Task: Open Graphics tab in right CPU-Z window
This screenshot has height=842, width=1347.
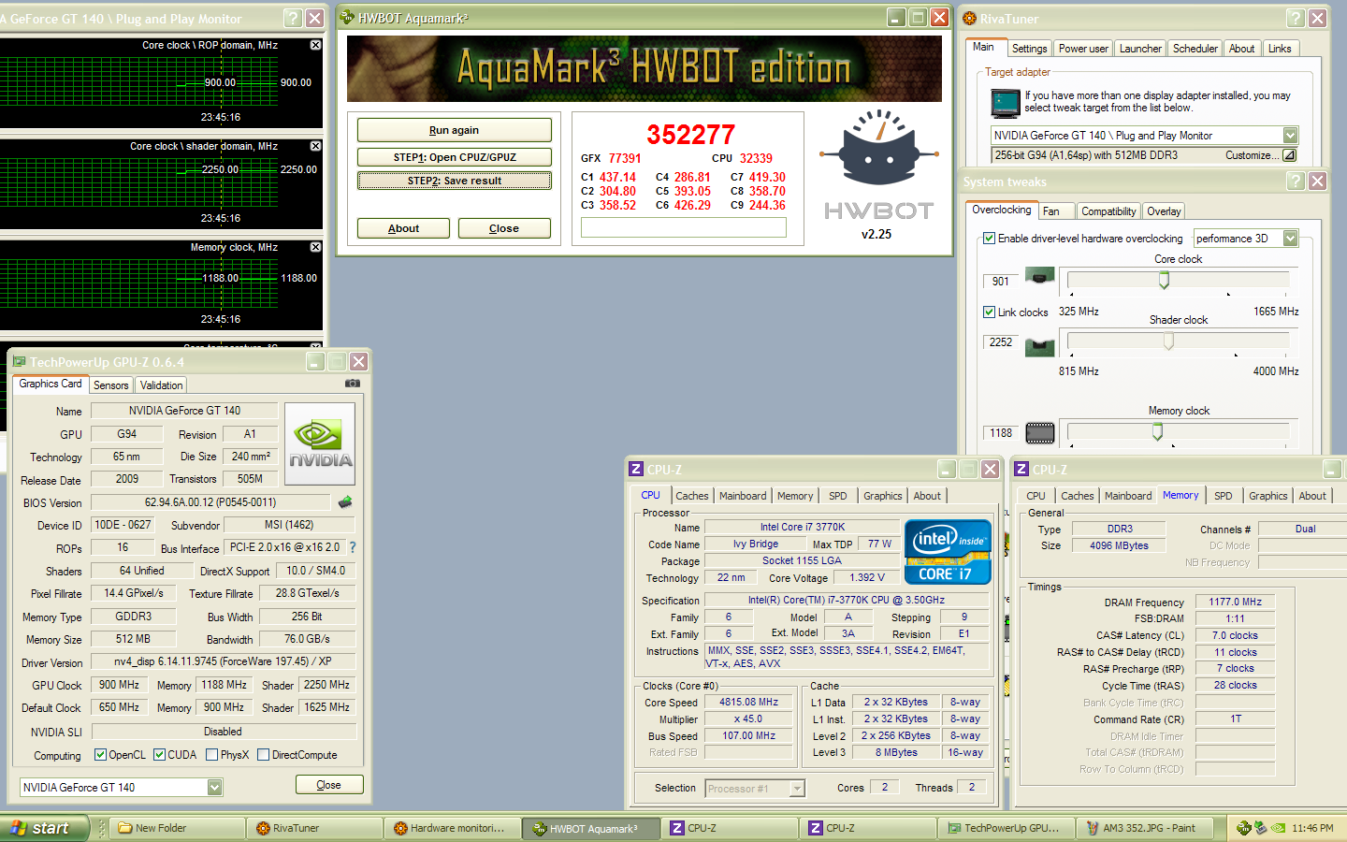Action: 1267,496
